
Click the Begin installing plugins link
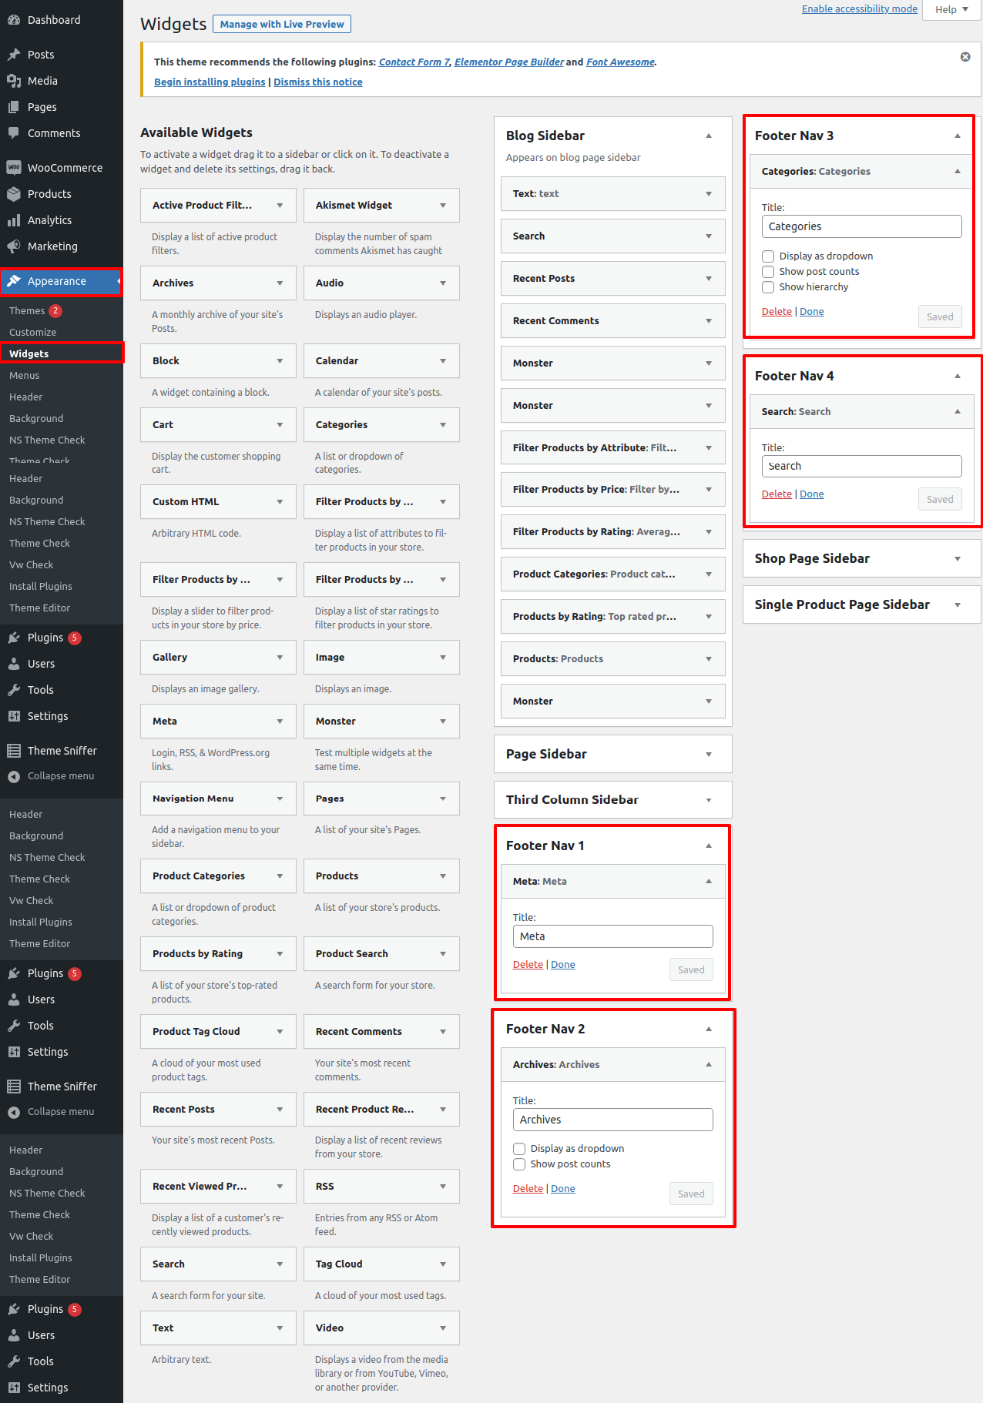tap(210, 82)
